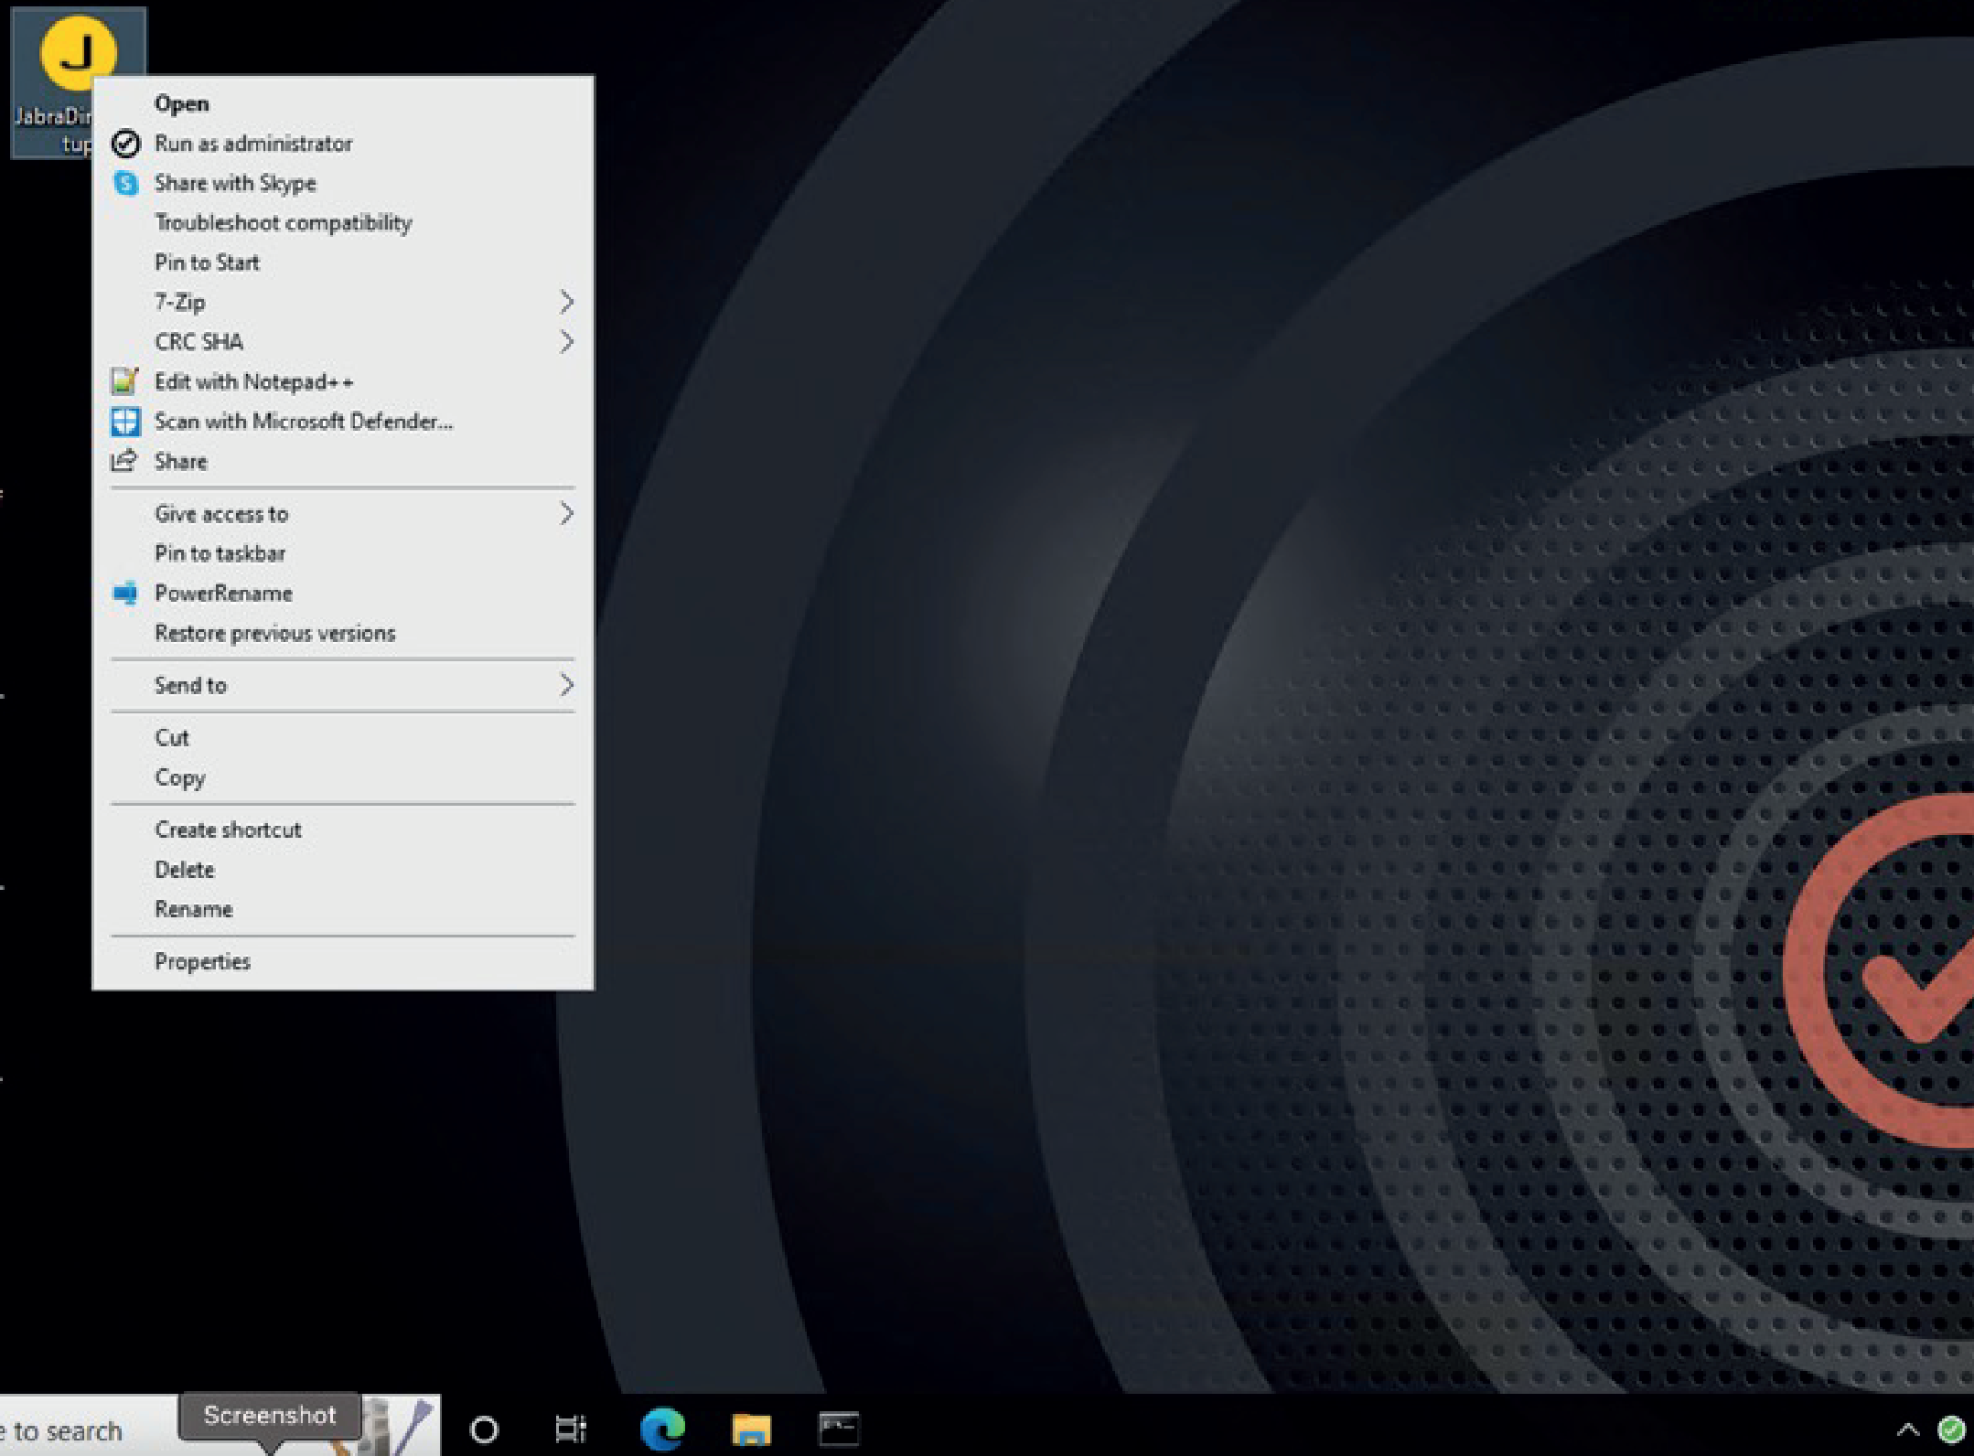Click the Run as administrator shield icon
The height and width of the screenshot is (1456, 1974).
[125, 144]
